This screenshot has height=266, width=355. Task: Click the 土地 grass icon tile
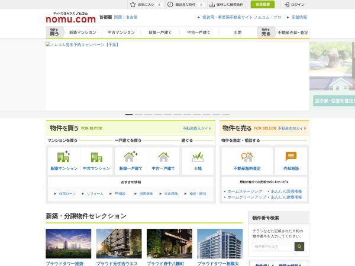coord(198,161)
